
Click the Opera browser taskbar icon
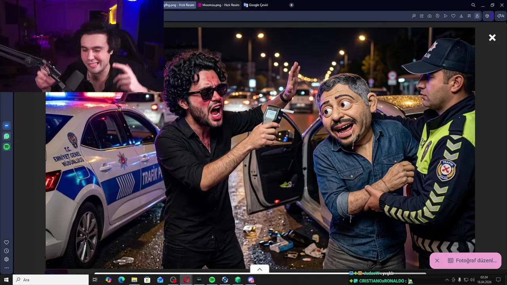click(x=186, y=280)
